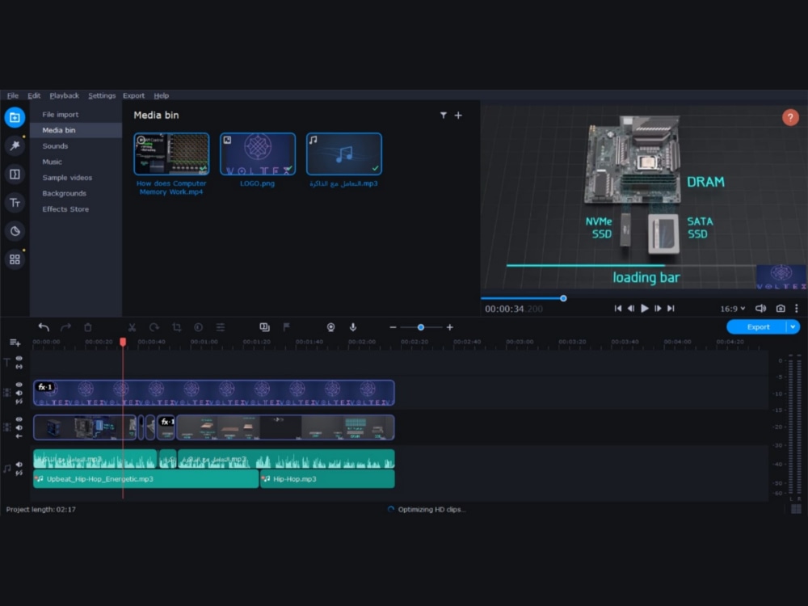The image size is (808, 606).
Task: Click the Redo arrow in timeline toolbar
Action: click(66, 327)
